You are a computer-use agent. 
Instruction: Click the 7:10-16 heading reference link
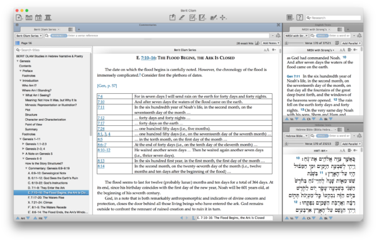point(148,58)
